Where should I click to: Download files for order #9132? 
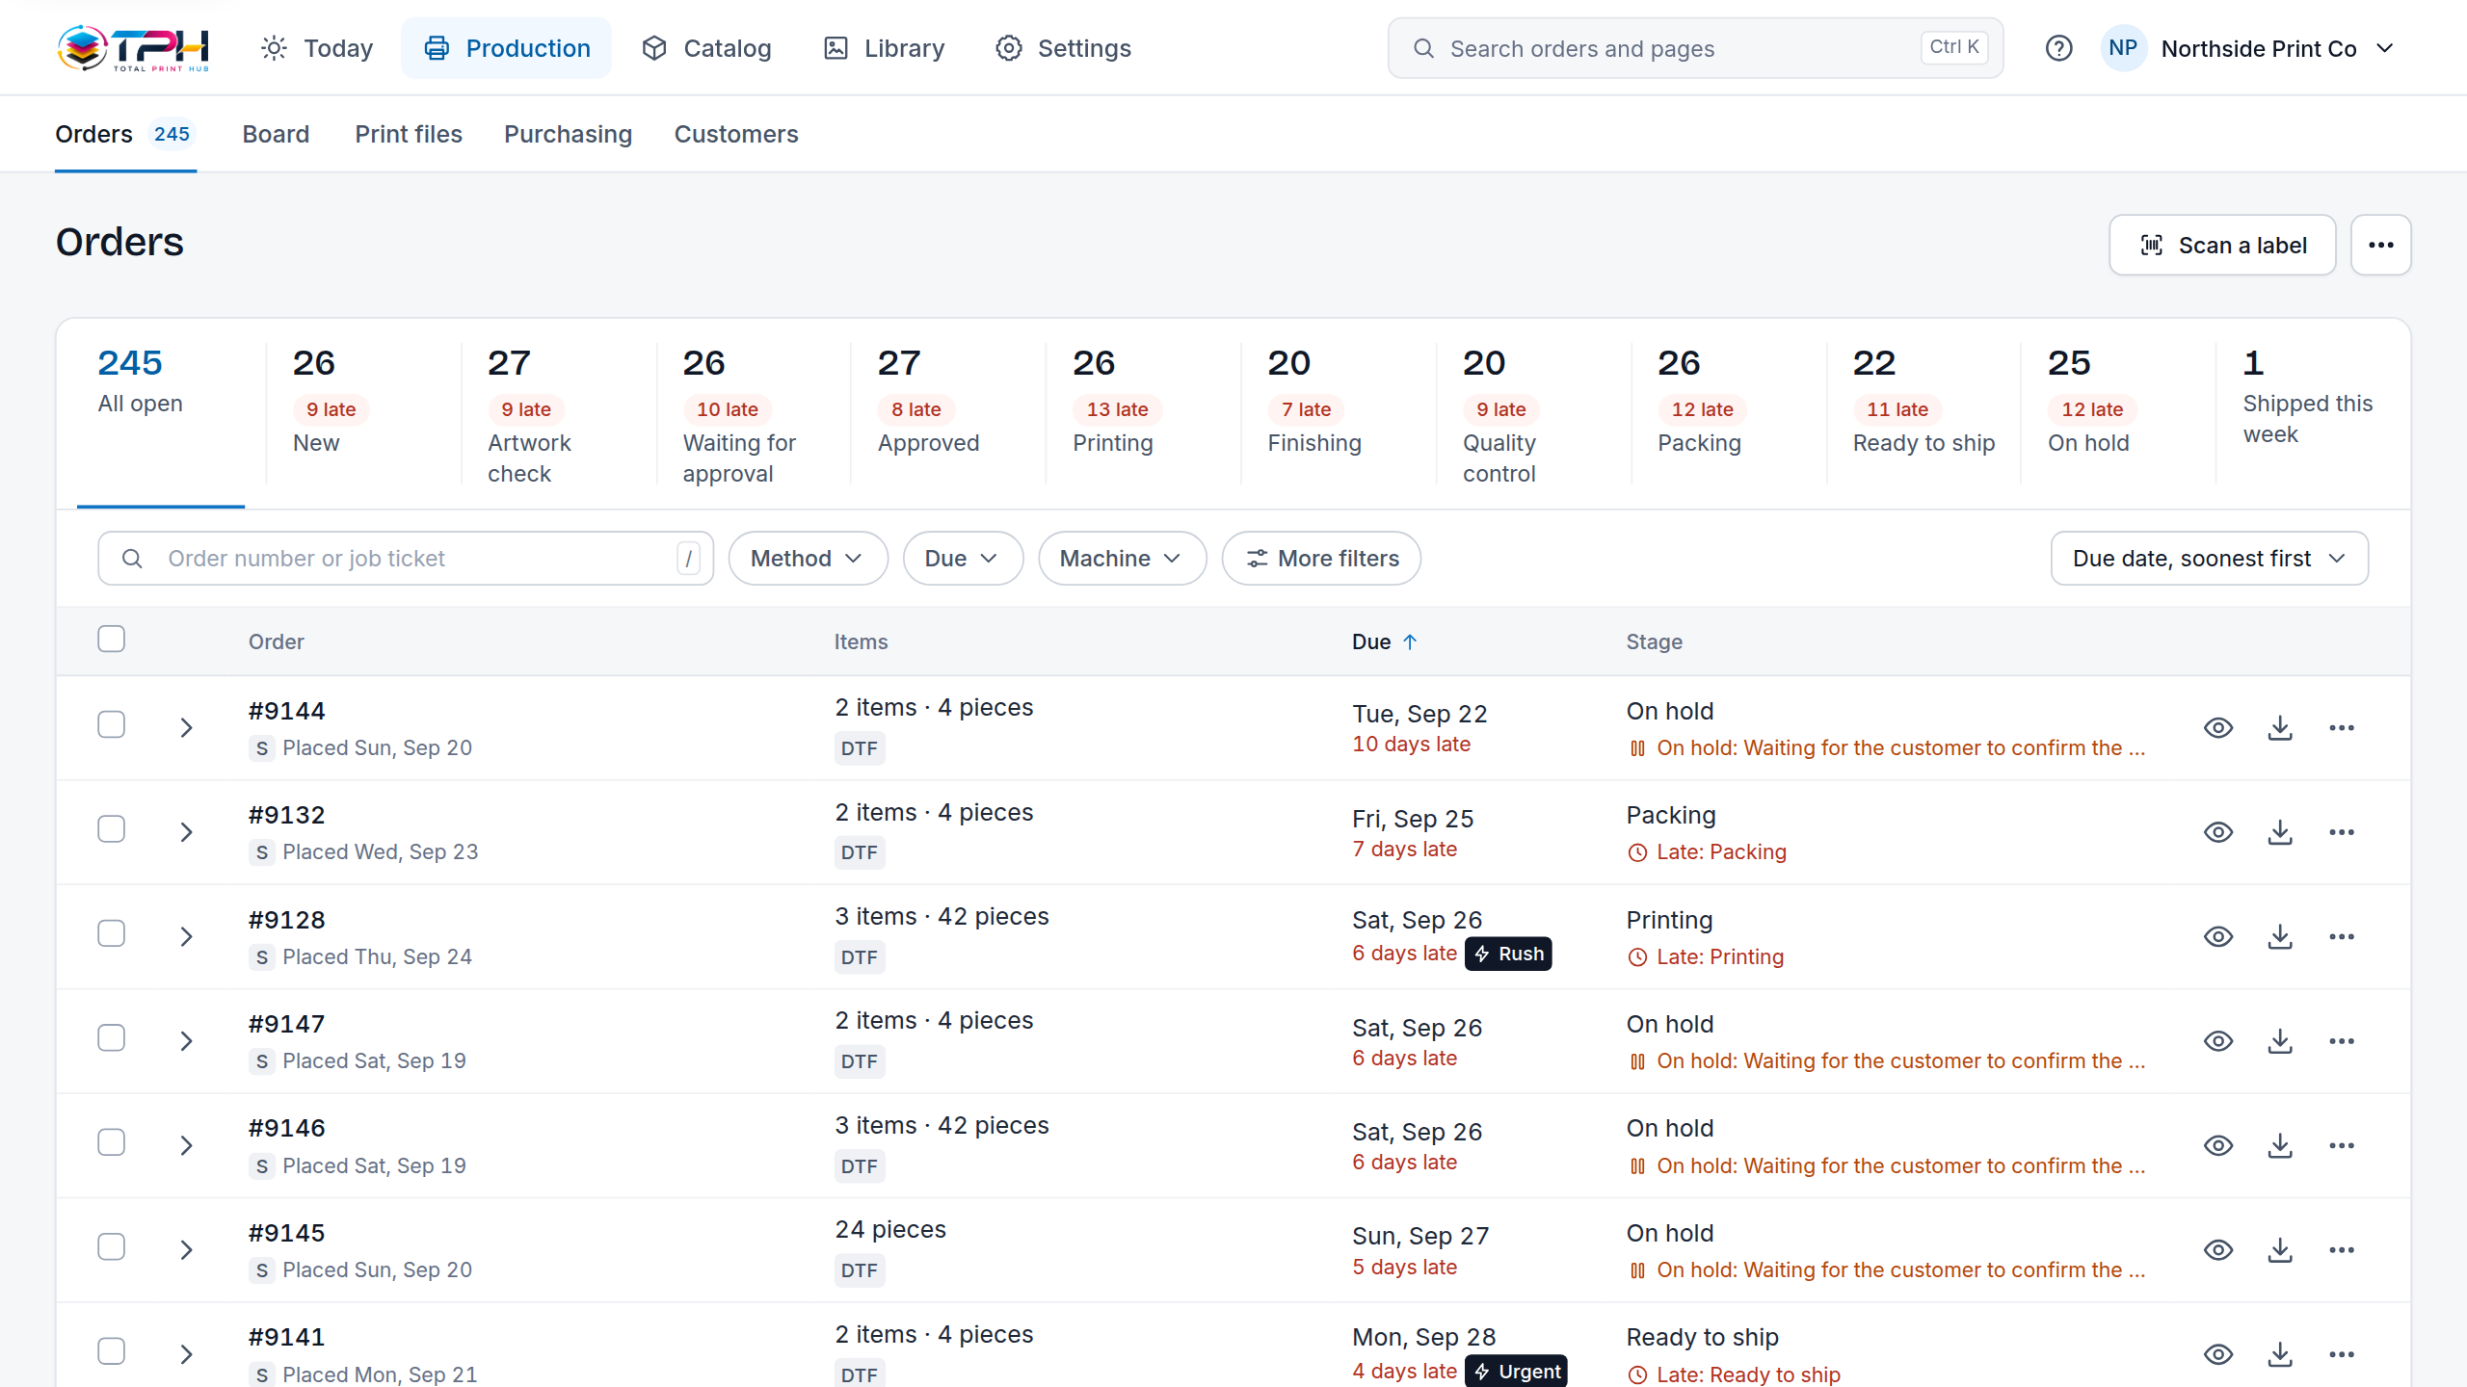(2280, 832)
